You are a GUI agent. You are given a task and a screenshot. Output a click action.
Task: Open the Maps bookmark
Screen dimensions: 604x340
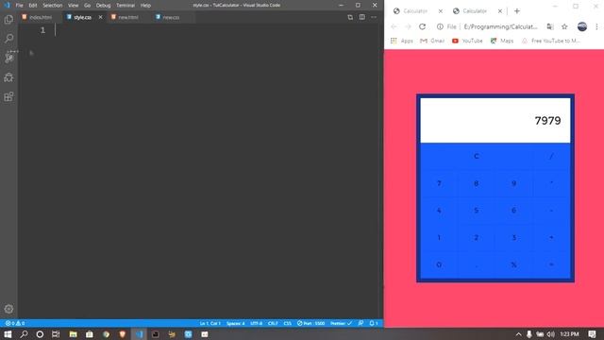click(501, 41)
